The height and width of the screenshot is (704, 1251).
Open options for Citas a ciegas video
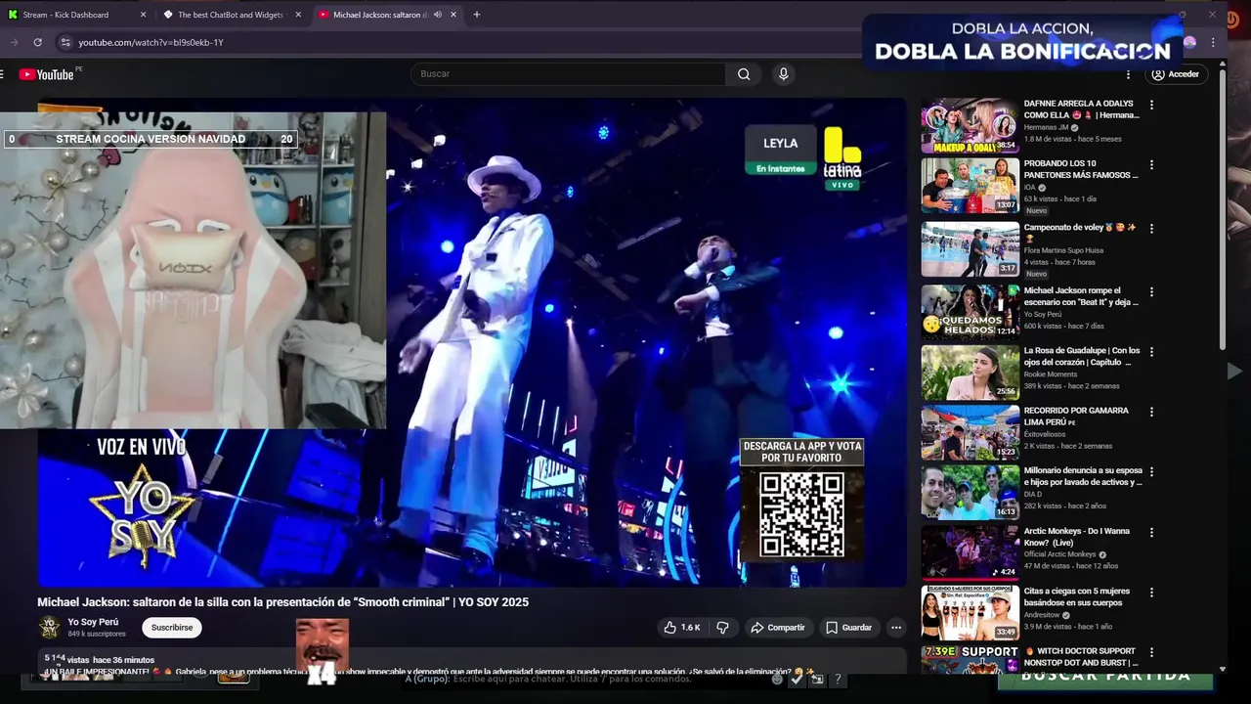[x=1151, y=593]
